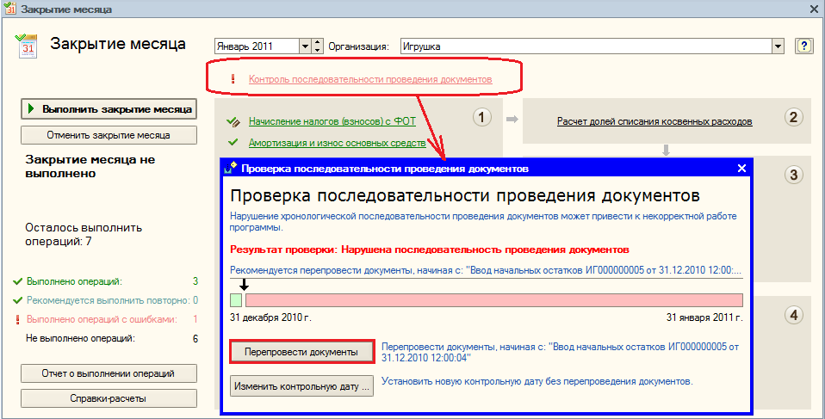Click green check next to Рекомендуется выполнить повторно
The height and width of the screenshot is (419, 825).
pyautogui.click(x=18, y=301)
